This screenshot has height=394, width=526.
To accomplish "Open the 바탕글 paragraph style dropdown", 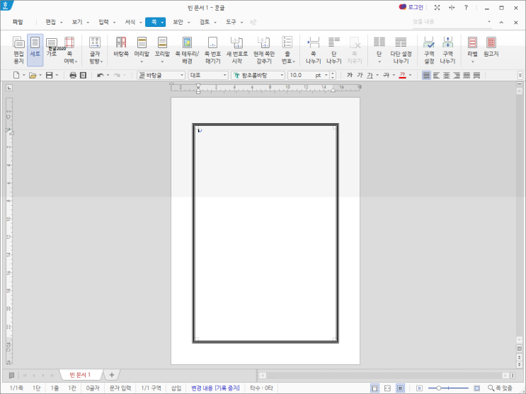I will pos(181,75).
